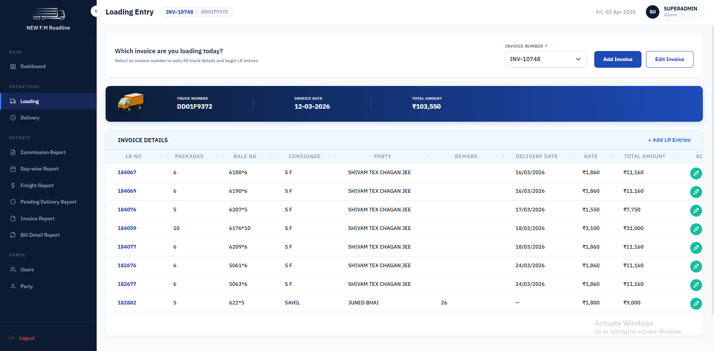Select the Delivery section icon
The height and width of the screenshot is (351, 714).
pos(13,118)
